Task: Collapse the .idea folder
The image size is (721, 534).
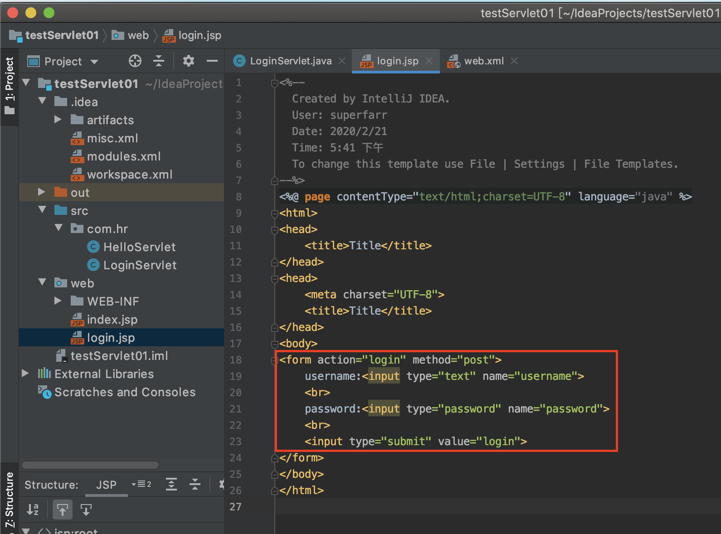Action: tap(42, 101)
